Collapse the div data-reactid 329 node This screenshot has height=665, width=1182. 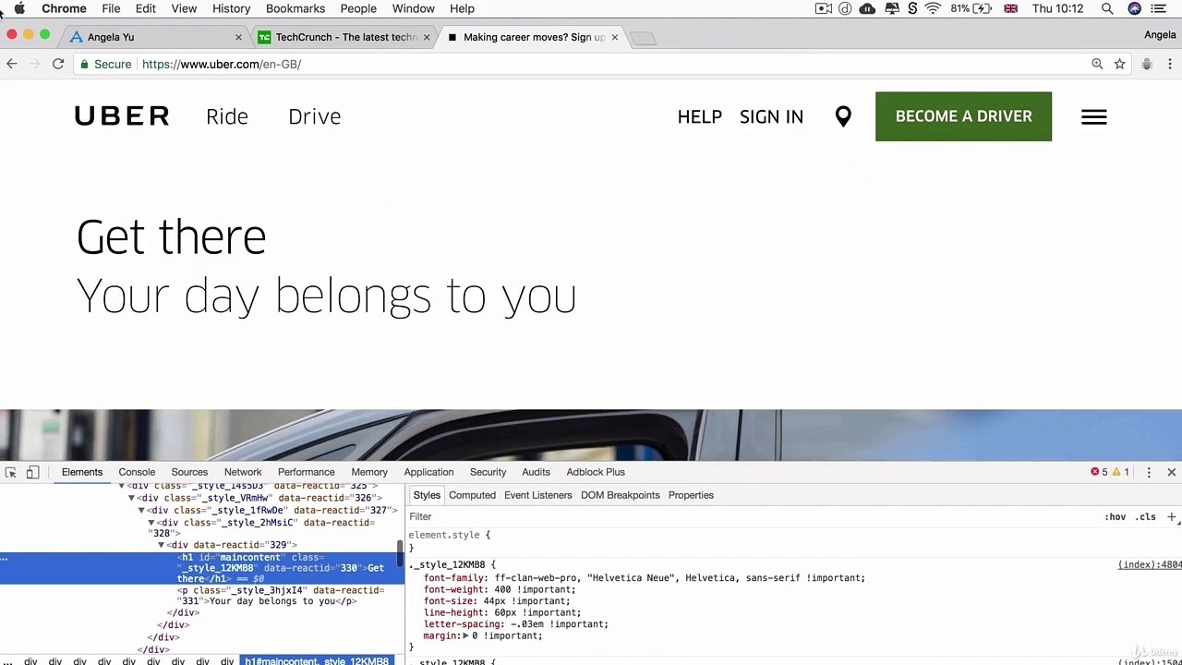[162, 545]
